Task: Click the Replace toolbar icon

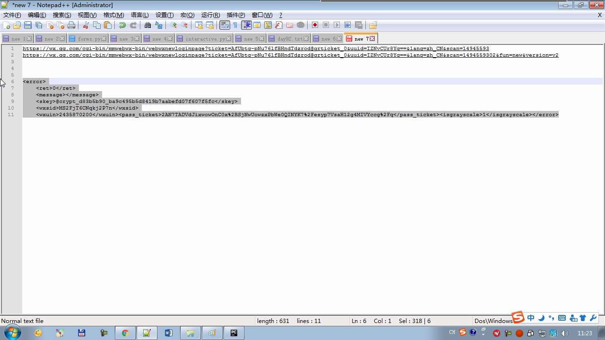Action: [159, 25]
